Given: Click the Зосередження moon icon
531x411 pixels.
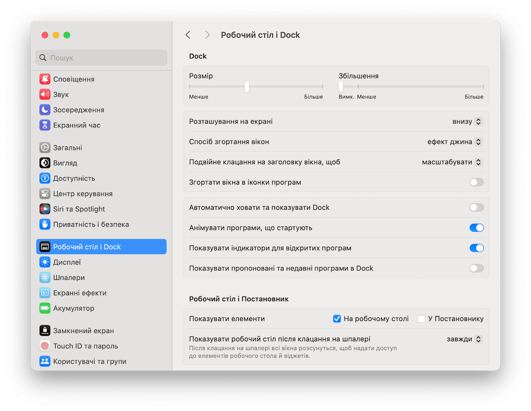Looking at the screenshot, I should pos(45,110).
